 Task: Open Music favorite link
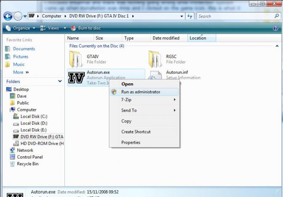coord(19,65)
